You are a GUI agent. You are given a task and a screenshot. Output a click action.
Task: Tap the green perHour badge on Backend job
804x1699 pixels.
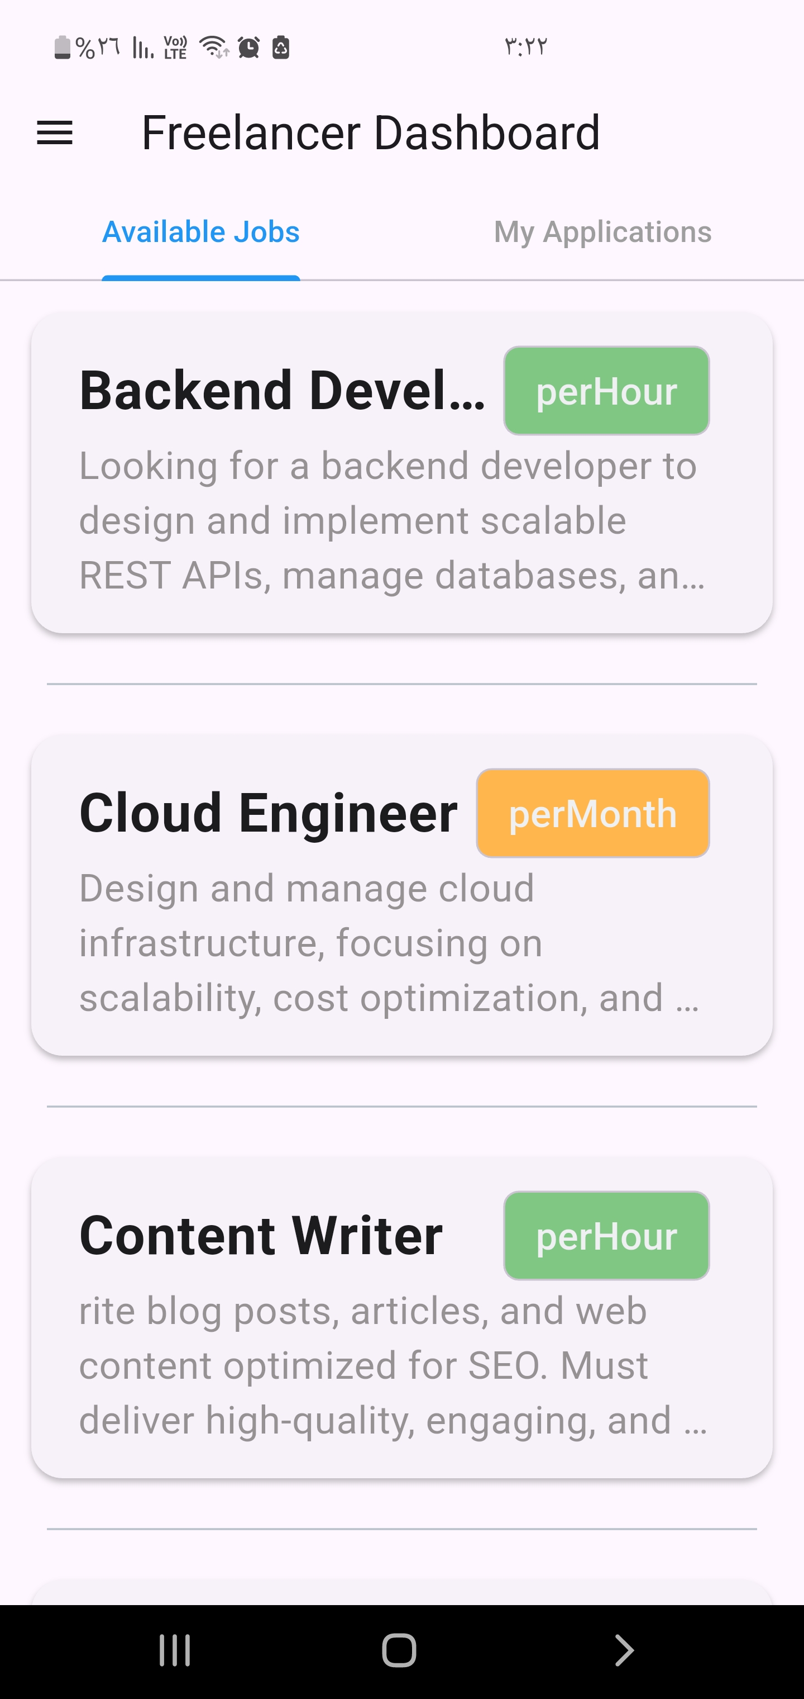pos(606,391)
